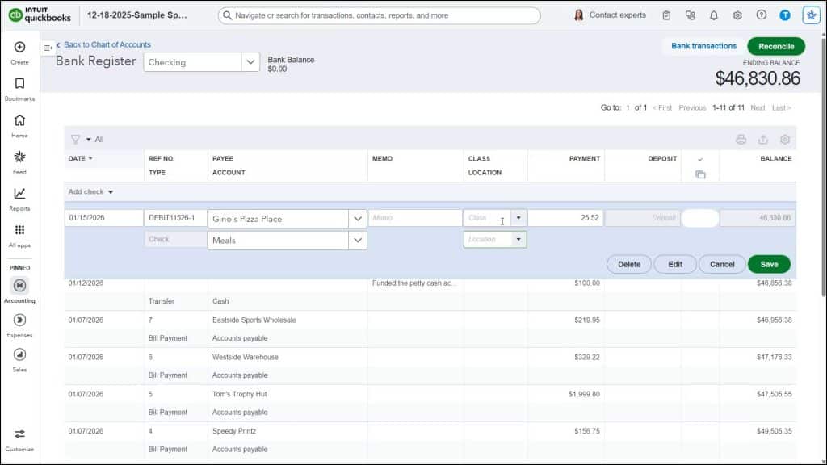This screenshot has height=465, width=827.
Task: Click the Last page link
Action: tap(781, 107)
